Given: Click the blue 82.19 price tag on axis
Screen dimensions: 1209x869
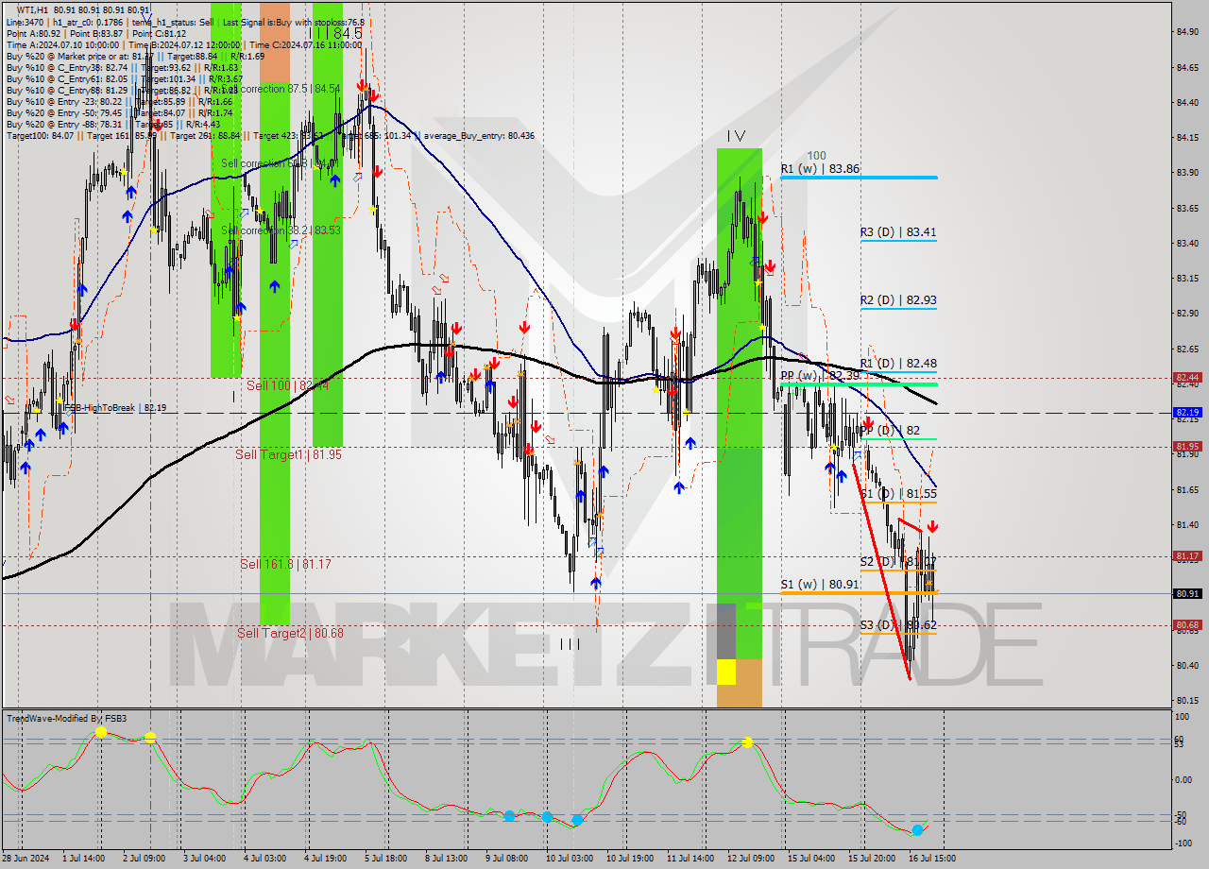Looking at the screenshot, I should pyautogui.click(x=1187, y=413).
